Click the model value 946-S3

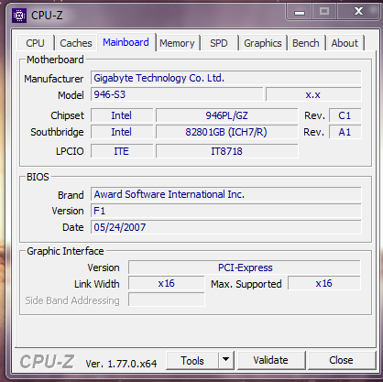pos(177,94)
